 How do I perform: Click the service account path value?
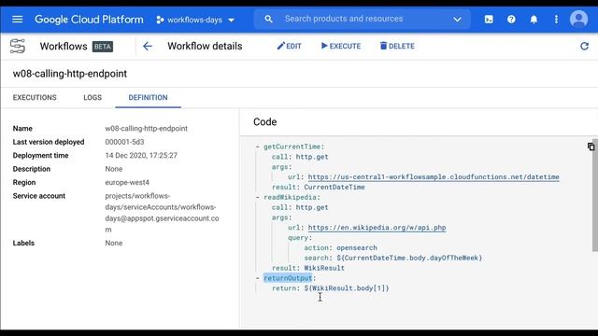[162, 213]
